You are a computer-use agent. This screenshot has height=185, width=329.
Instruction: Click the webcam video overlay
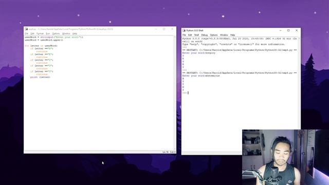(285, 157)
